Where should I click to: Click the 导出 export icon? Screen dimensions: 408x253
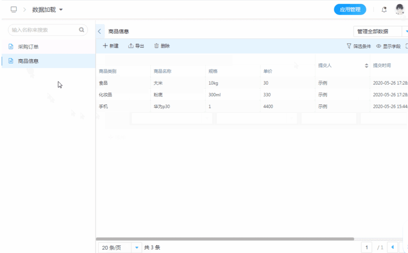(x=130, y=46)
